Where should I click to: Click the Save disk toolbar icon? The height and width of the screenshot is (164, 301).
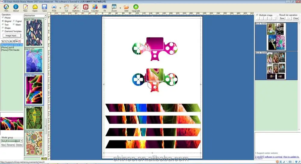point(44,8)
